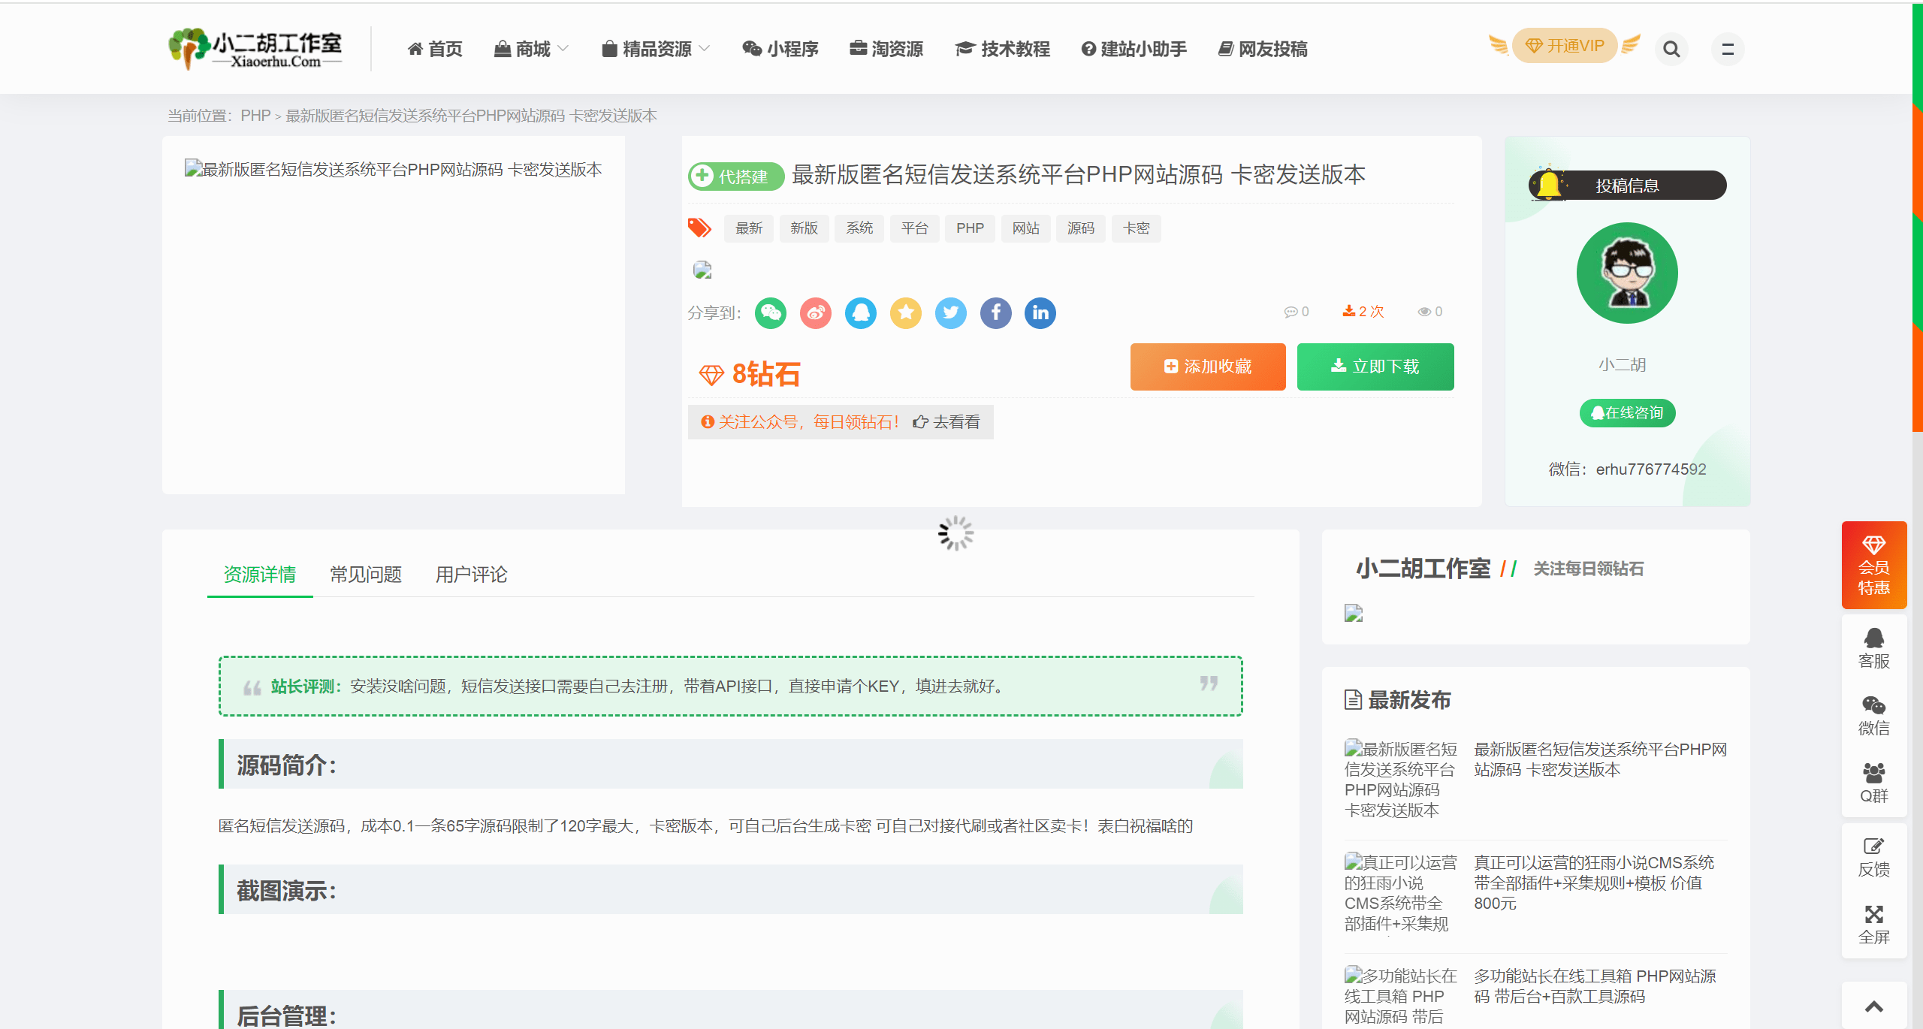The height and width of the screenshot is (1029, 1923).
Task: Select the 新版 tag
Action: pyautogui.click(x=804, y=228)
